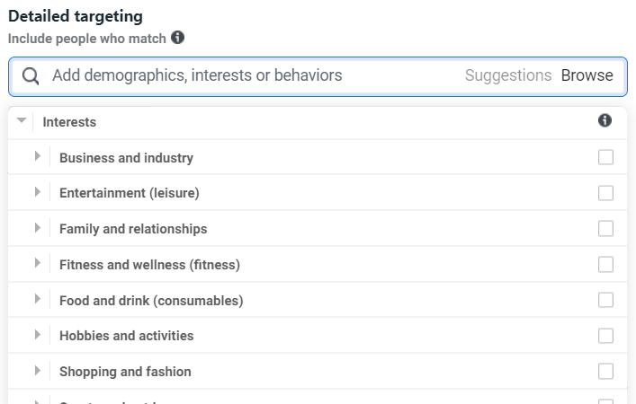Click info icon beside Include people who match
This screenshot has height=404, width=636.
pyautogui.click(x=177, y=37)
